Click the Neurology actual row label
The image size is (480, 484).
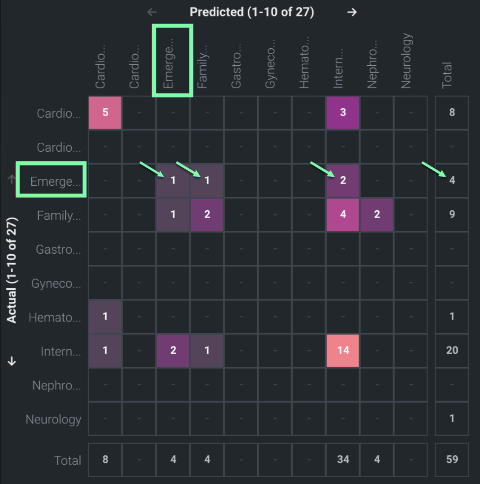coord(54,419)
